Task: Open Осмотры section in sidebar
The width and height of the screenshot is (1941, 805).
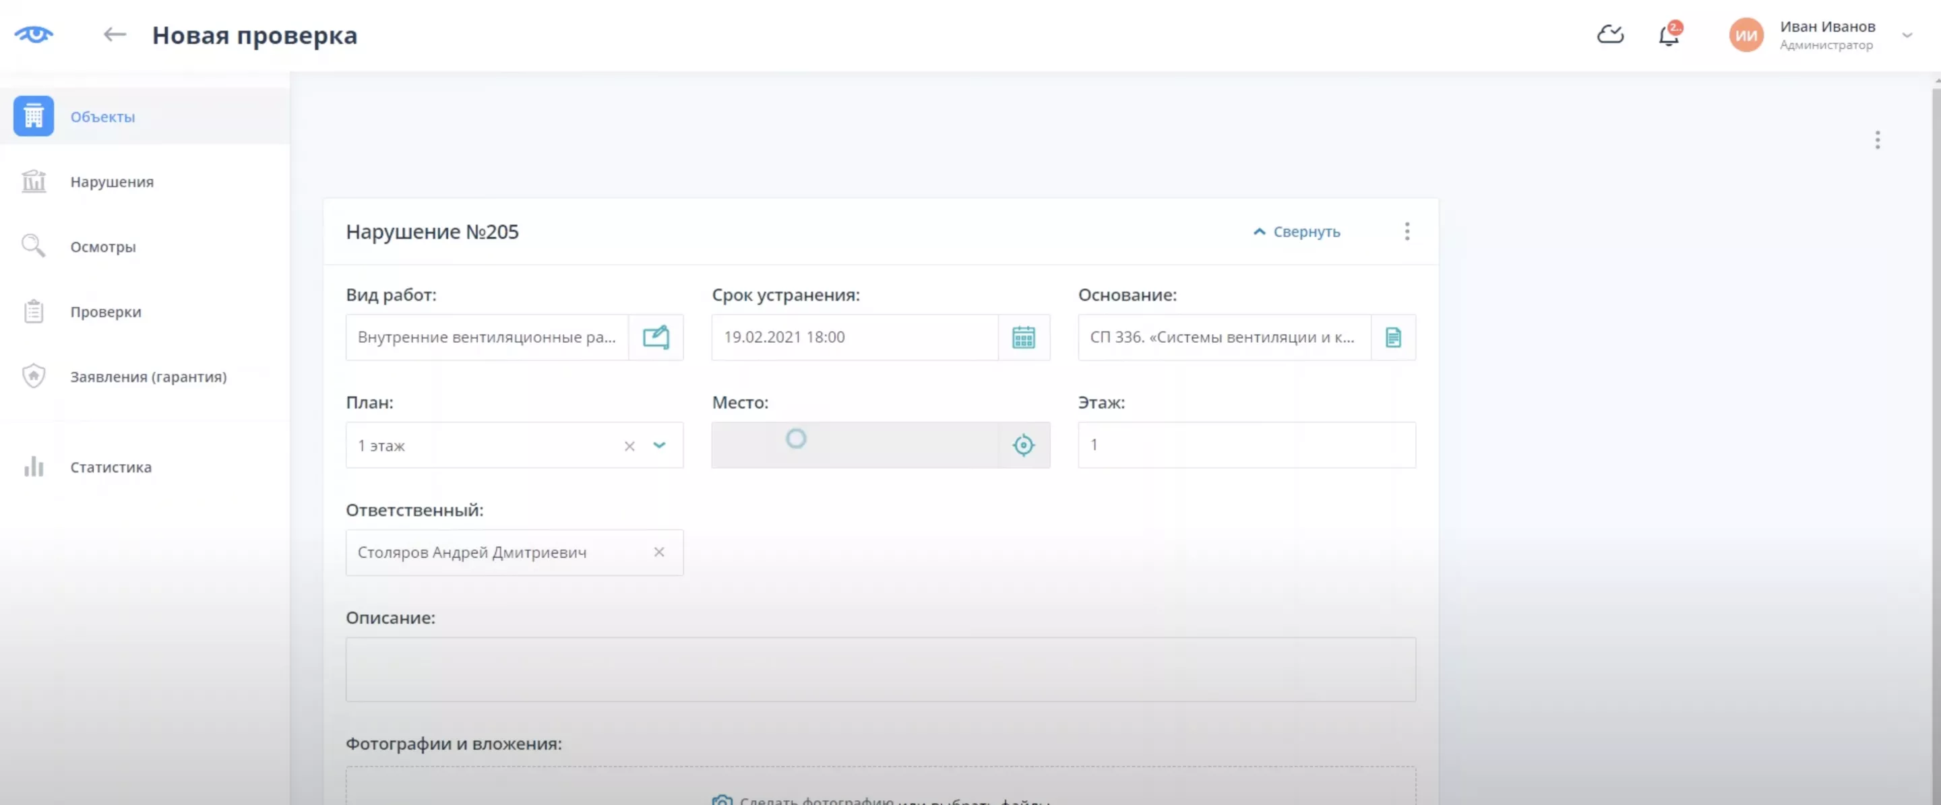Action: click(x=102, y=247)
